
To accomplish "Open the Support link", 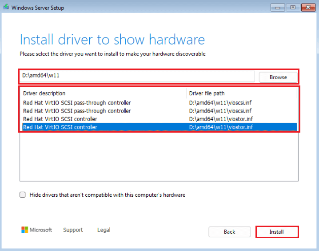I will (73, 230).
